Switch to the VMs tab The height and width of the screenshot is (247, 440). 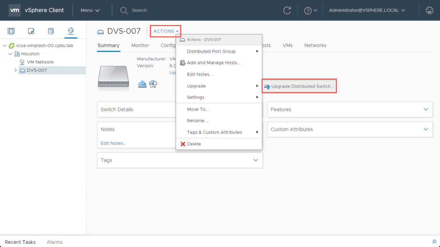coord(288,45)
